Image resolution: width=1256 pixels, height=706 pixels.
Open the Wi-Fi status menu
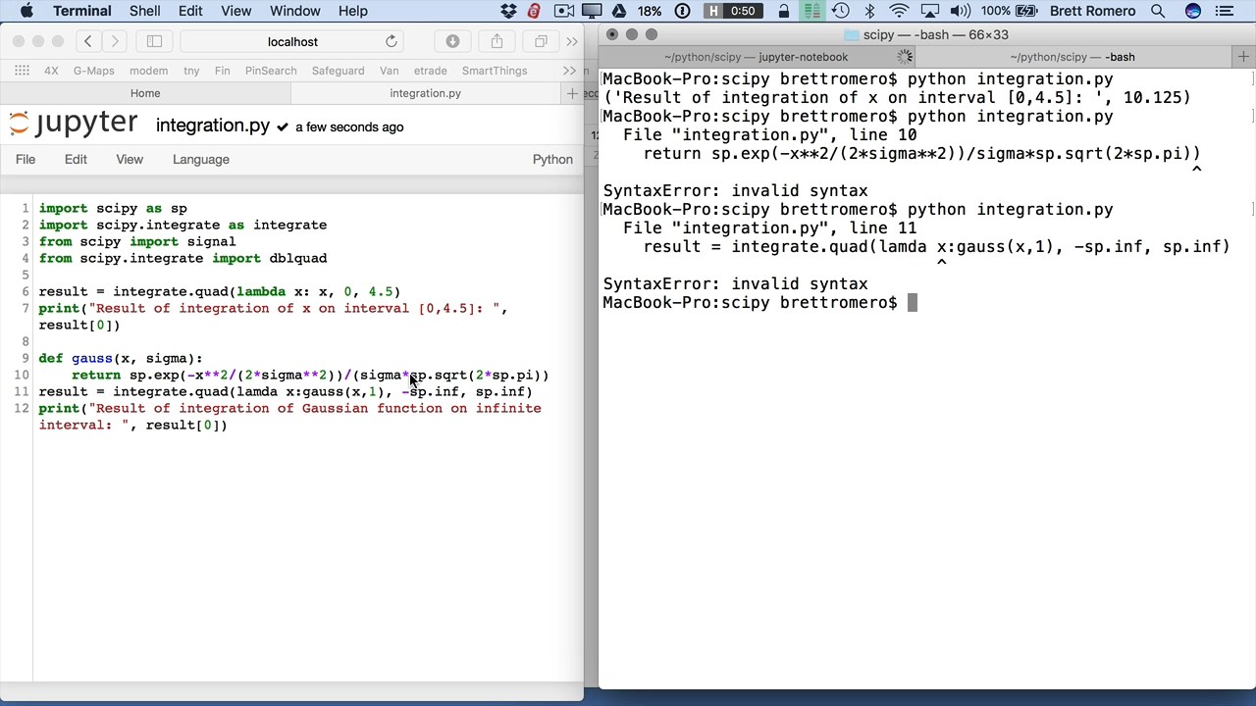click(x=899, y=11)
